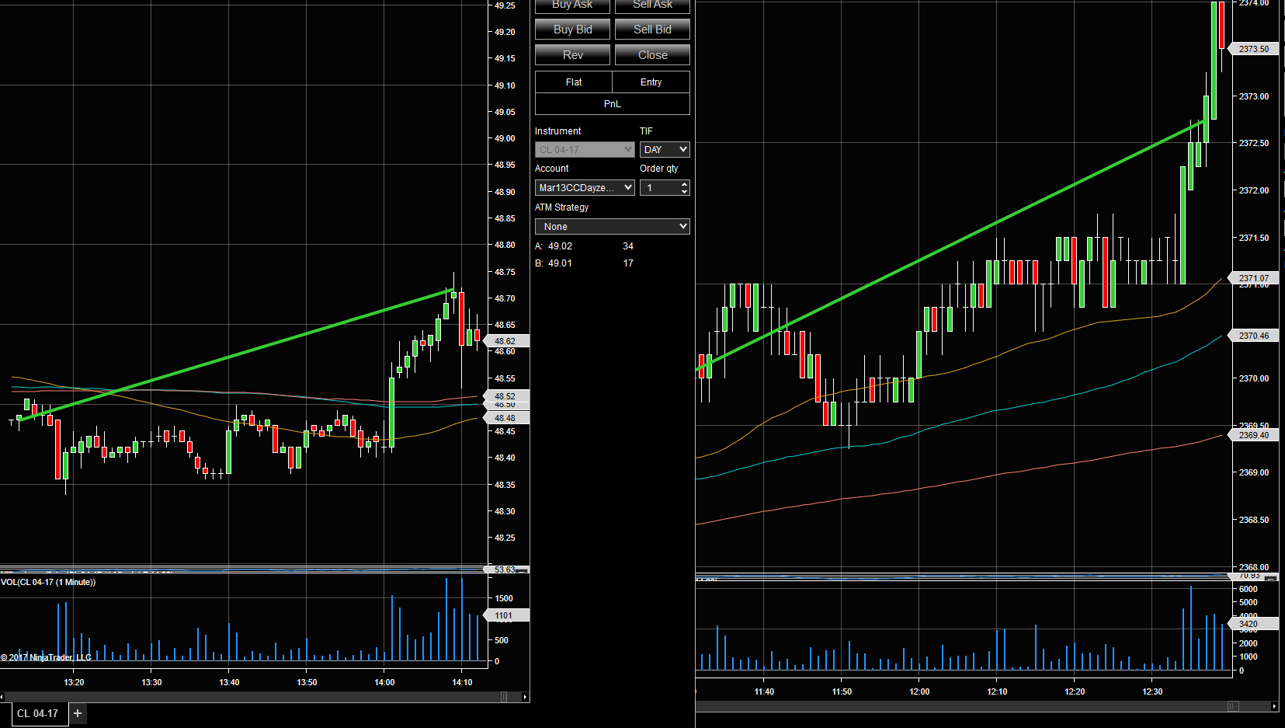Grab the left chart horizontal scrollbar thumb
This screenshot has width=1285, height=728.
pos(504,697)
